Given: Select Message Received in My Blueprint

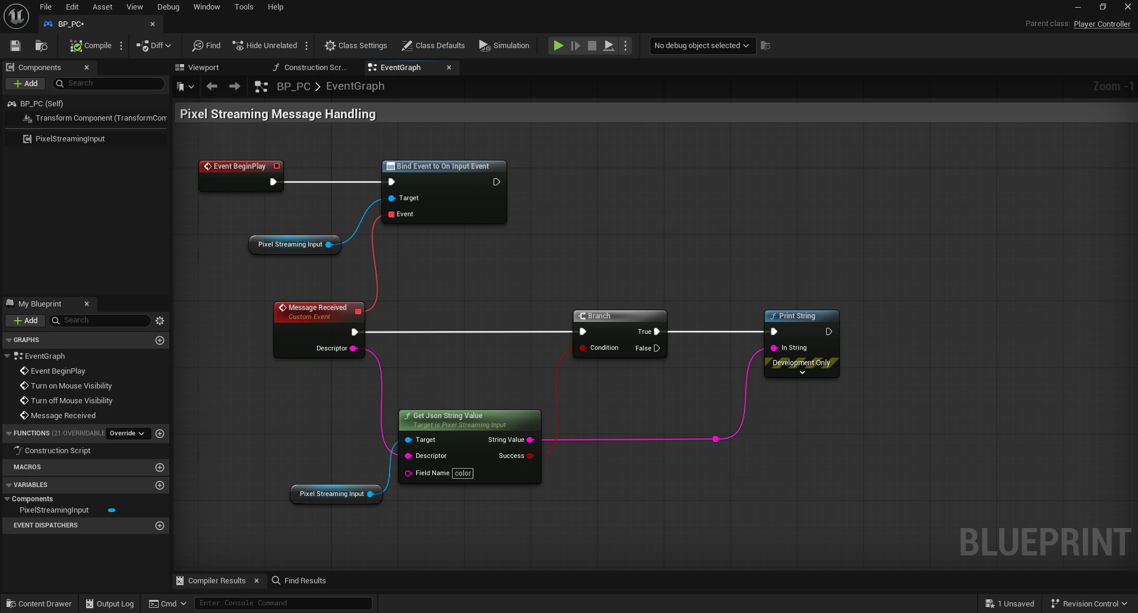Looking at the screenshot, I should tap(63, 416).
